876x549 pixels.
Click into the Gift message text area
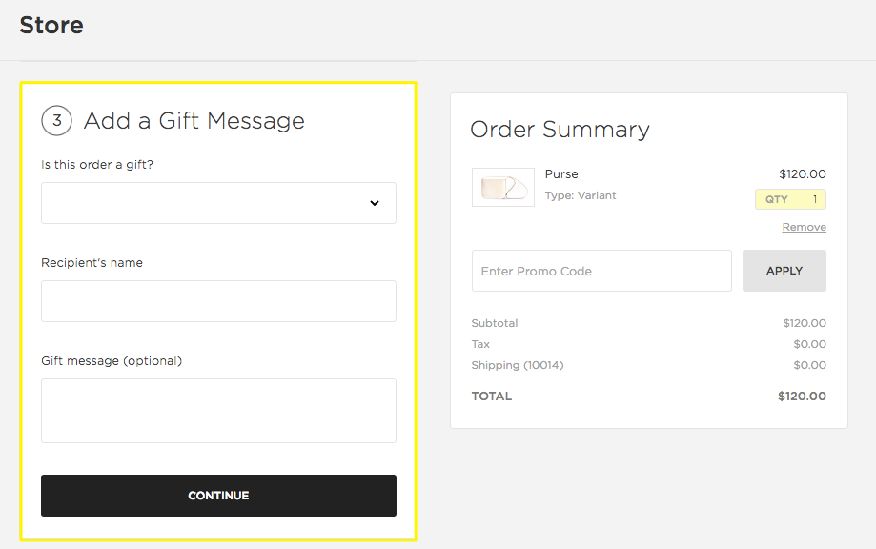tap(218, 411)
